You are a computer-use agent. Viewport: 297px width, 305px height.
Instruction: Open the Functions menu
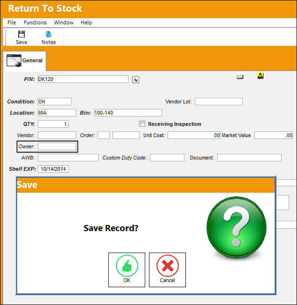[35, 22]
